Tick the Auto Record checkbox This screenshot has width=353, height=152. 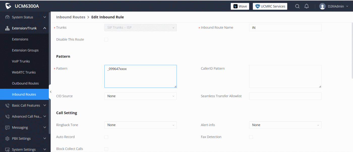106,137
